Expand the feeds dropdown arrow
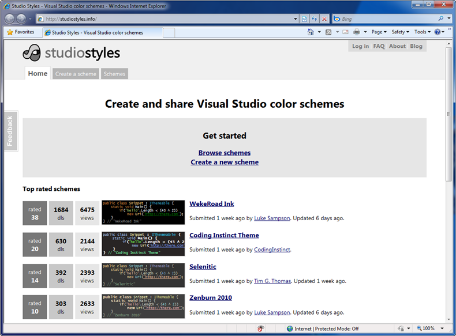456x336 pixels. pyautogui.click(x=337, y=32)
